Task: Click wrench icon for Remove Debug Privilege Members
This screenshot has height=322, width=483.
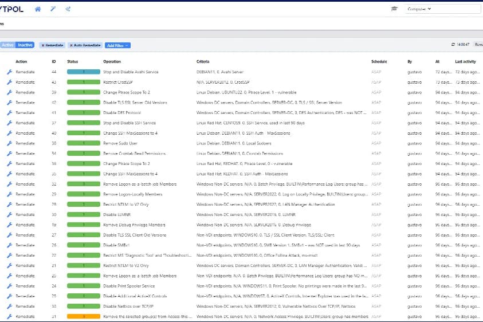Action: (9, 225)
